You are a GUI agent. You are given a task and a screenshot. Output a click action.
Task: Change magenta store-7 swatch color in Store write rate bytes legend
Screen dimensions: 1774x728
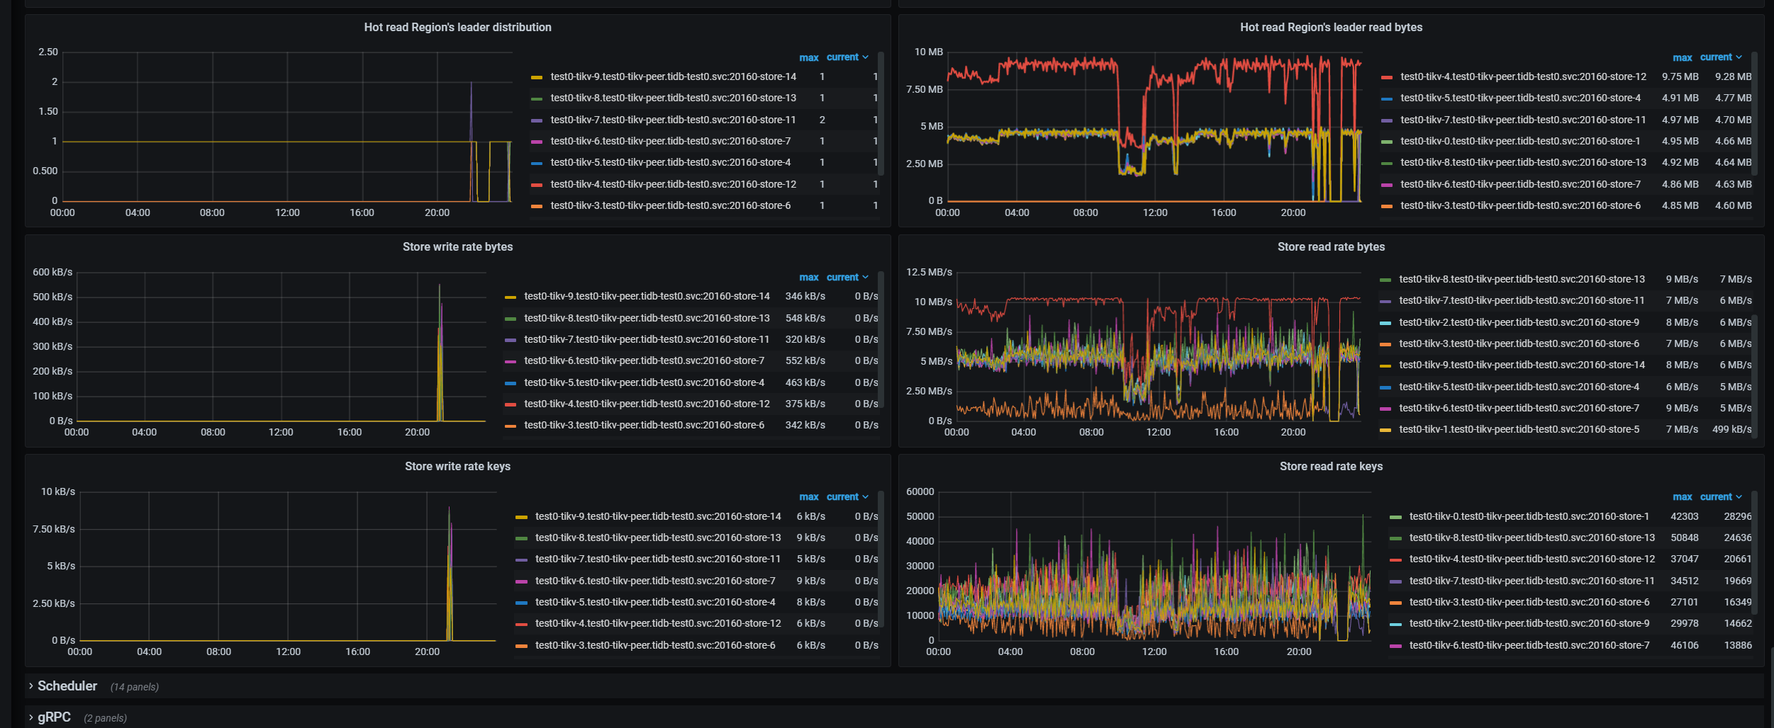coord(511,361)
